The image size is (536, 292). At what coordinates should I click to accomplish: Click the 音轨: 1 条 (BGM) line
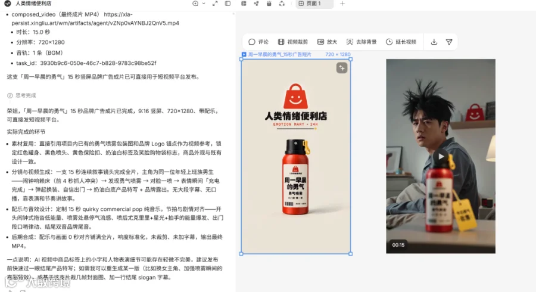(x=40, y=52)
